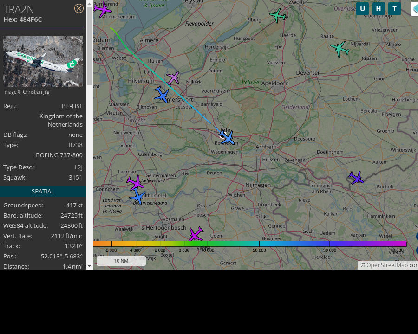This screenshot has height=334, width=418.
Task: Select the light purple aircraft near Nijkerk
Action: (173, 78)
